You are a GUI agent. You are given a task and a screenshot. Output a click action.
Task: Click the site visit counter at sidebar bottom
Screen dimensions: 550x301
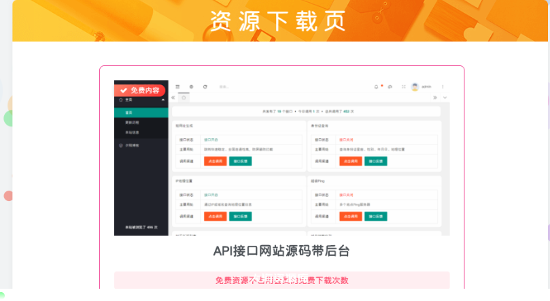tap(141, 227)
